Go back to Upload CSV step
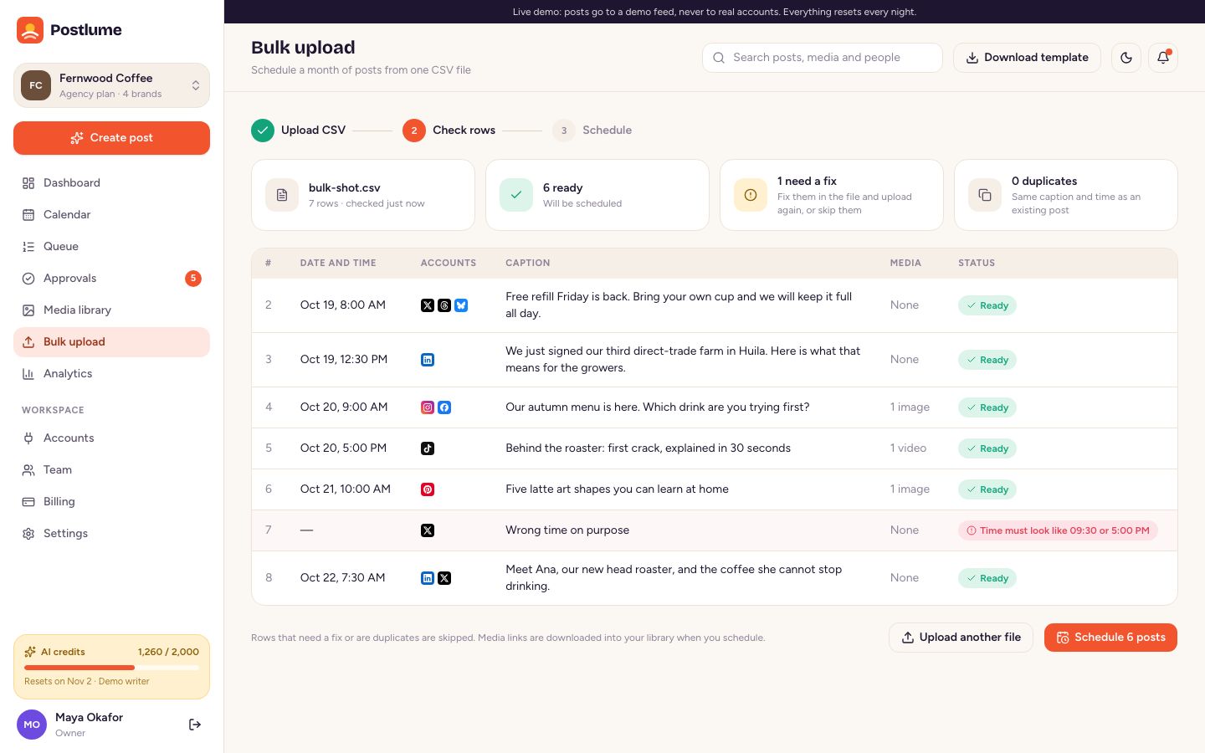Image resolution: width=1205 pixels, height=753 pixels. pos(298,131)
